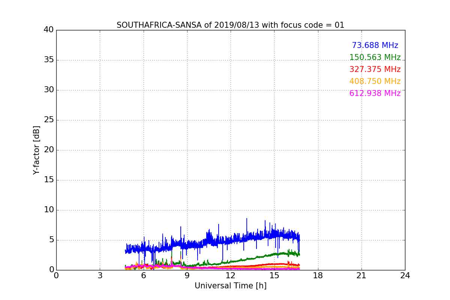Click the plot title SOUTHAFRICA-SANSA of 2019/08/13
The width and height of the screenshot is (450, 300).
coord(230,25)
